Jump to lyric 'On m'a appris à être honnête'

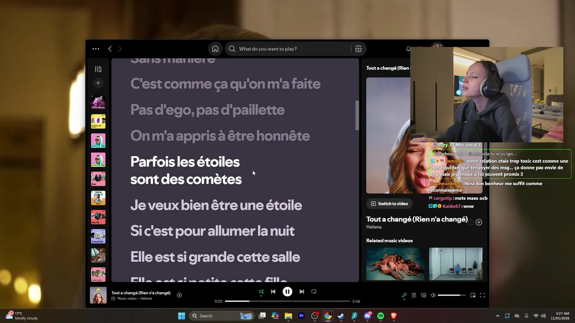220,136
